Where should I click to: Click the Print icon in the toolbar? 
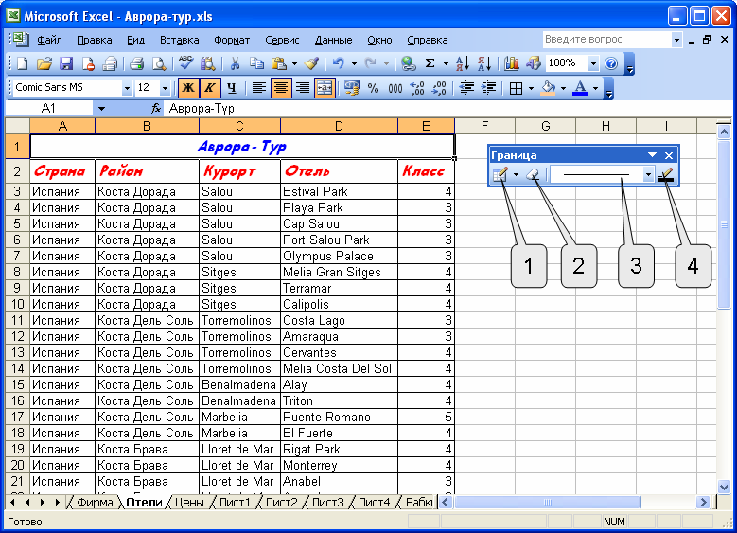(137, 63)
